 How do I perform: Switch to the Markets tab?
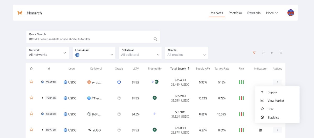coord(217,13)
